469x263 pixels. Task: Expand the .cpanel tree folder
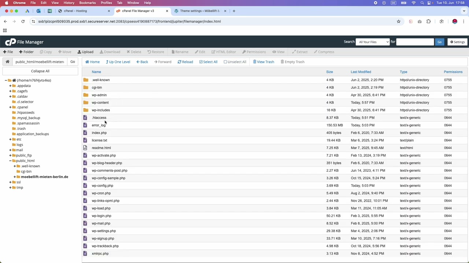click(10, 107)
